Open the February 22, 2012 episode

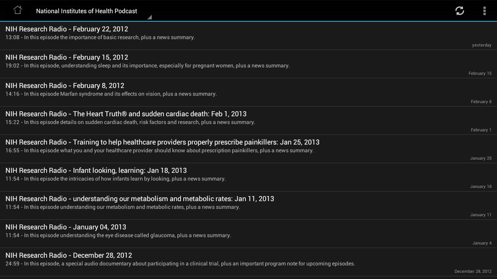(67, 29)
